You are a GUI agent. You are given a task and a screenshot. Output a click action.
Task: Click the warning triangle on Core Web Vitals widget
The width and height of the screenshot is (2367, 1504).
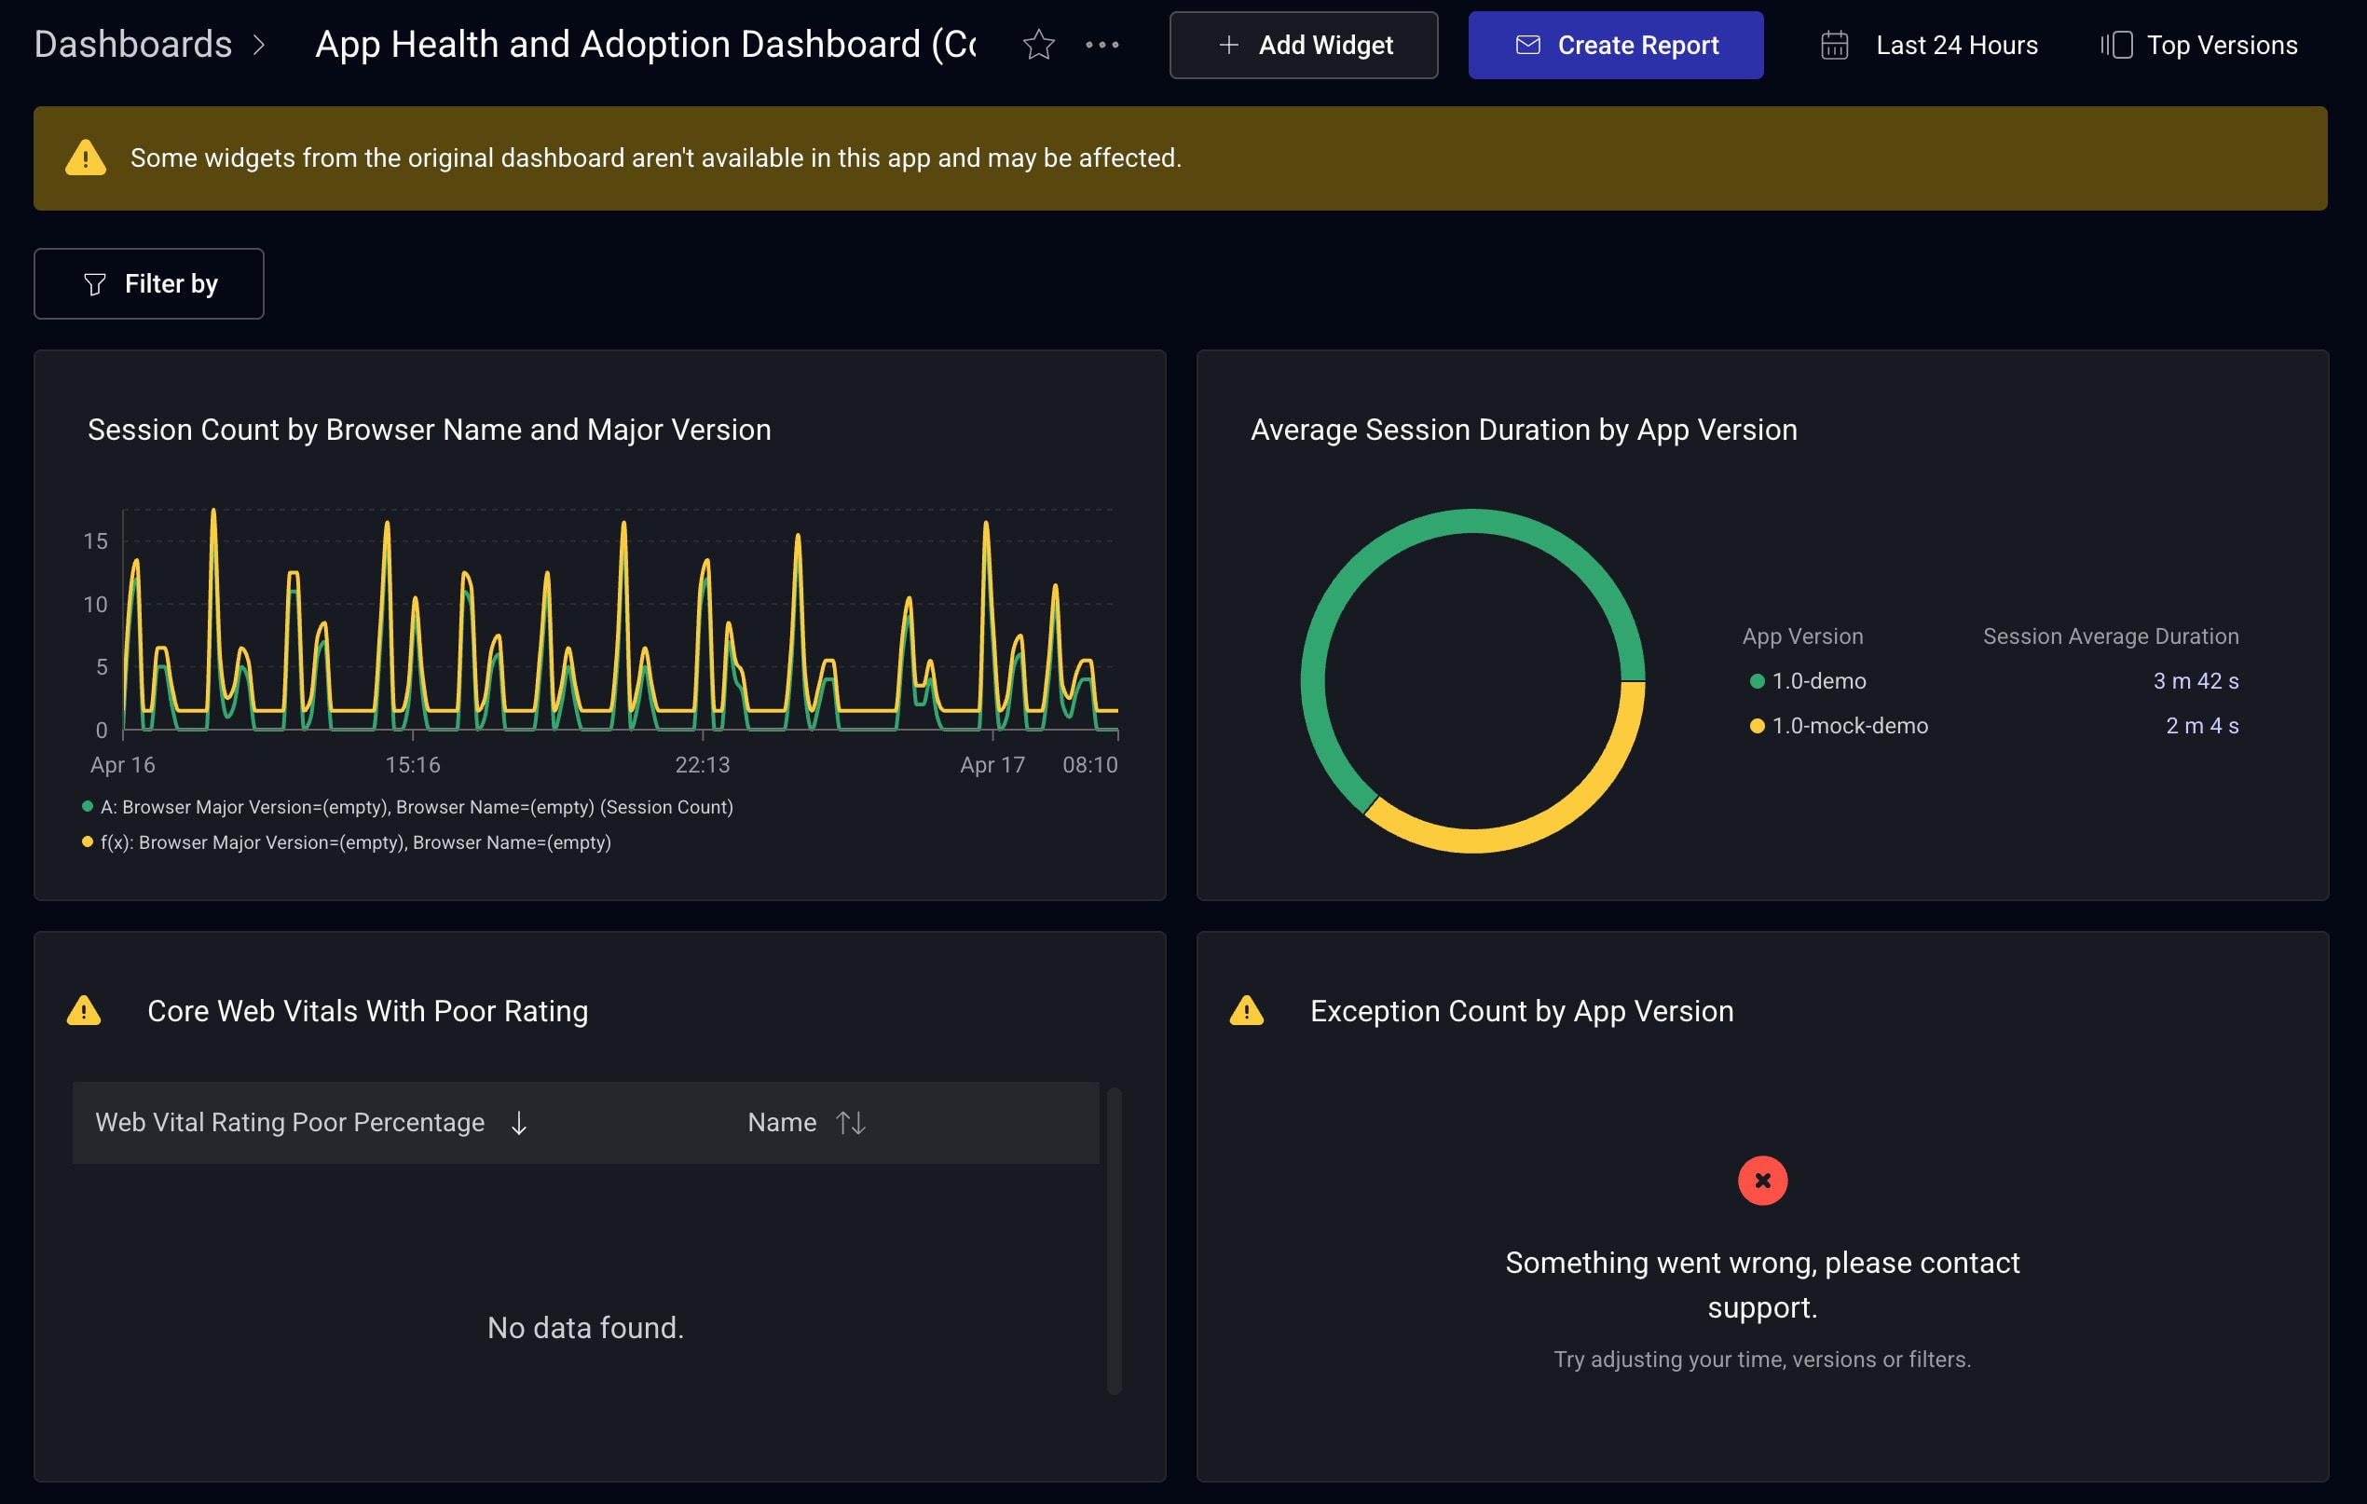coord(86,1010)
